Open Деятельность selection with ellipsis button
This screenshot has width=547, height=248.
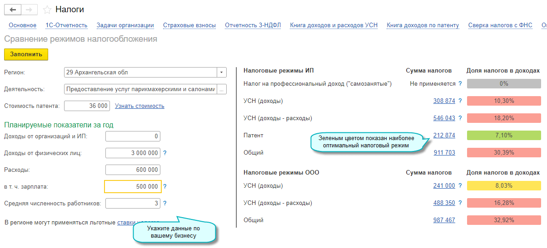pyautogui.click(x=221, y=89)
